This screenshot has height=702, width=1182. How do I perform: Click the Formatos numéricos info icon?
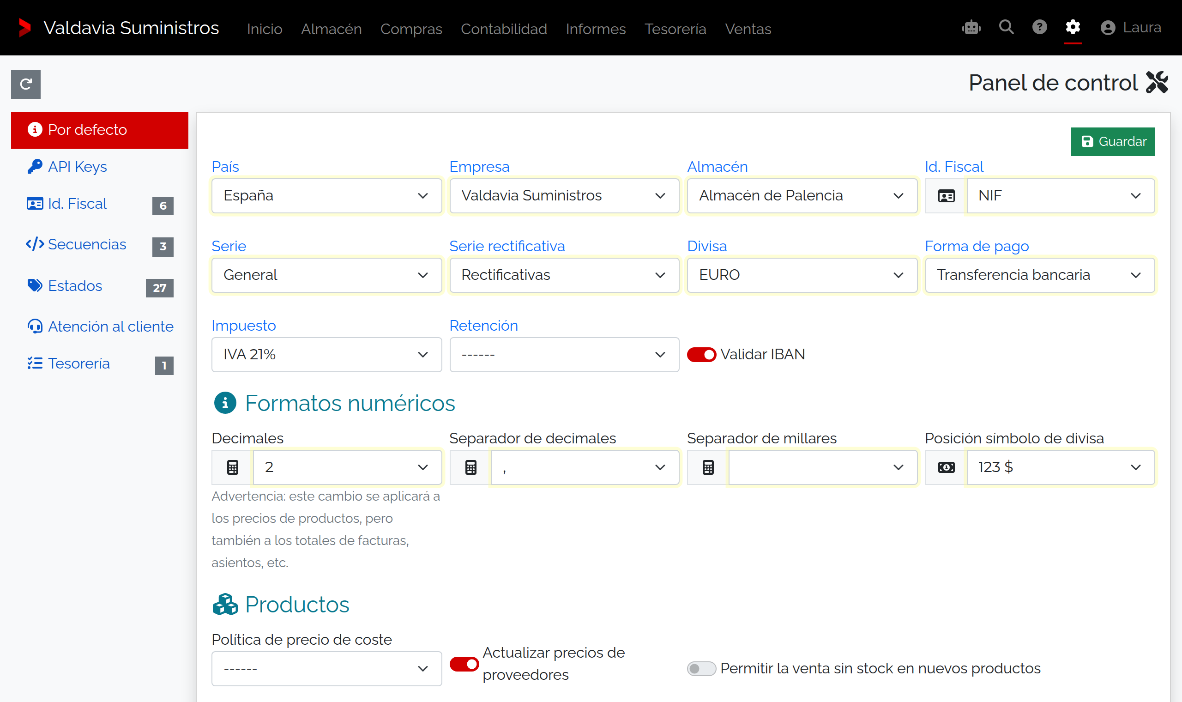point(225,403)
